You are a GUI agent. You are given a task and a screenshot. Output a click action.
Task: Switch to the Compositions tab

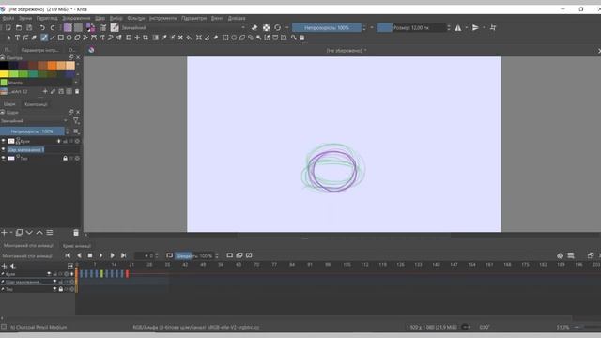[36, 104]
